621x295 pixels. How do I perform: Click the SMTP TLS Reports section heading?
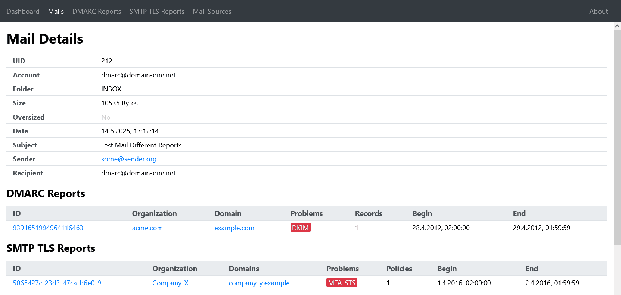(51, 248)
